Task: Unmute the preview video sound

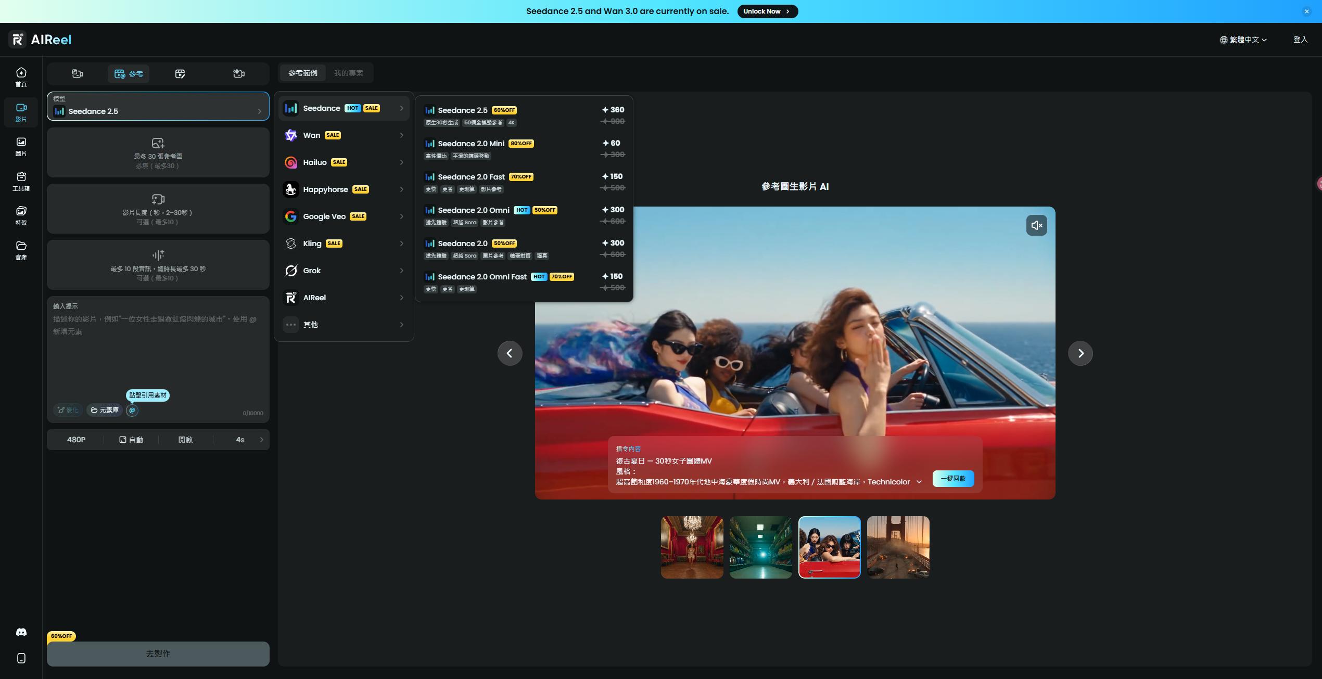Action: coord(1036,225)
